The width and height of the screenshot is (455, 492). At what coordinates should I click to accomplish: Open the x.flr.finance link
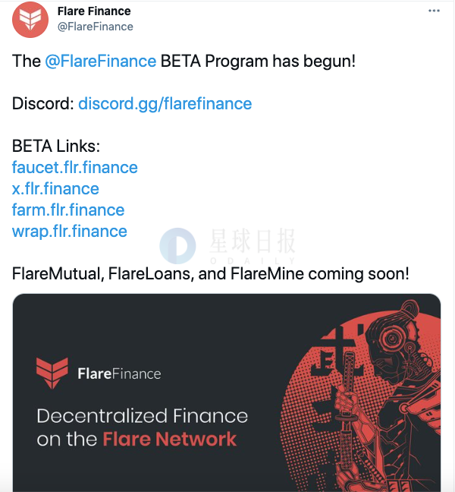pos(55,188)
